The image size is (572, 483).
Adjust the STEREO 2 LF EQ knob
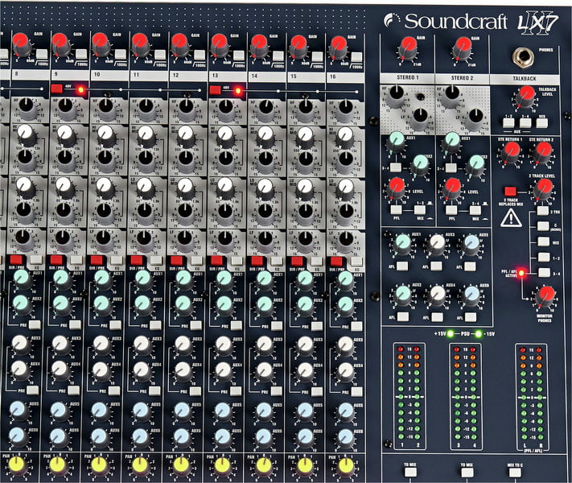(x=475, y=119)
